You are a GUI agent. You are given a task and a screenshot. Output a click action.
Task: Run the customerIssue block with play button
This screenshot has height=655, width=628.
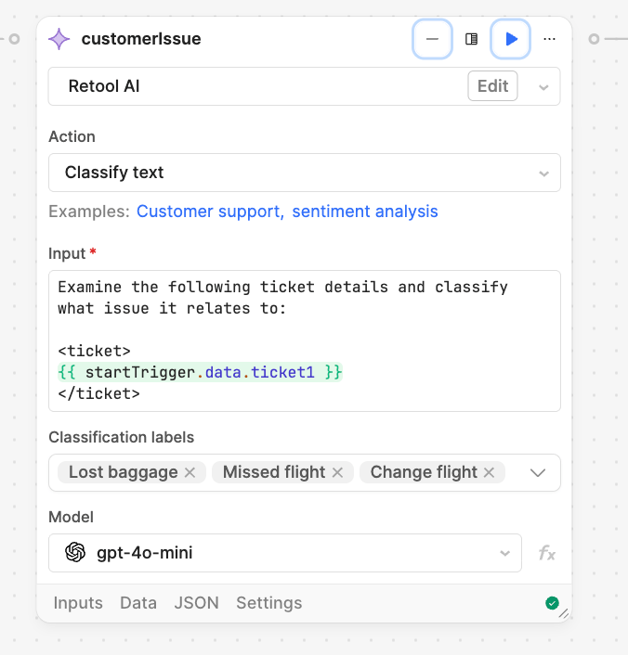[x=511, y=39]
